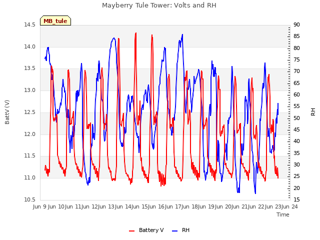Image resolution: width=320 pixels, height=240 pixels.
Task: Click the 11.5 left axis tick label
Action: click(x=30, y=156)
